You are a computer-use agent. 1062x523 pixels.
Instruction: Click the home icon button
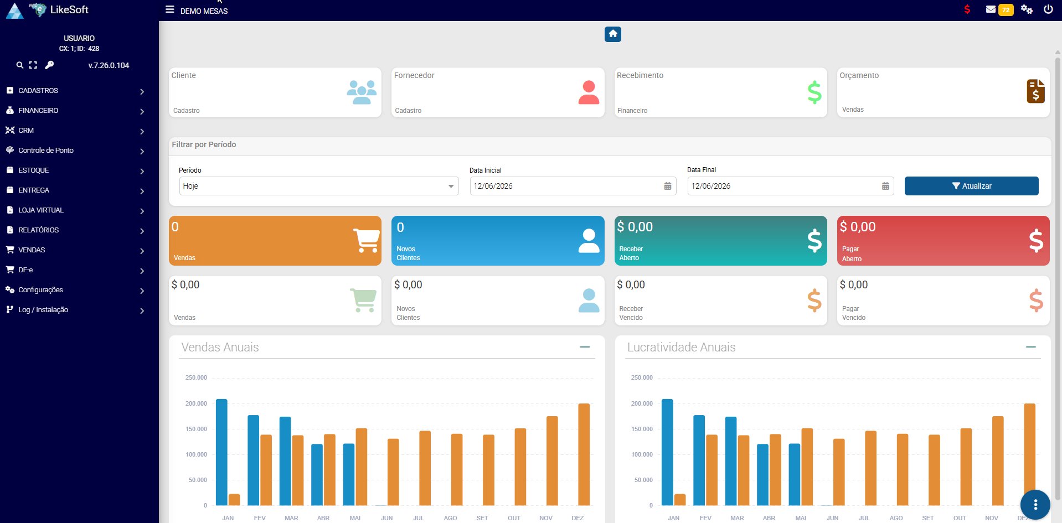click(x=612, y=34)
